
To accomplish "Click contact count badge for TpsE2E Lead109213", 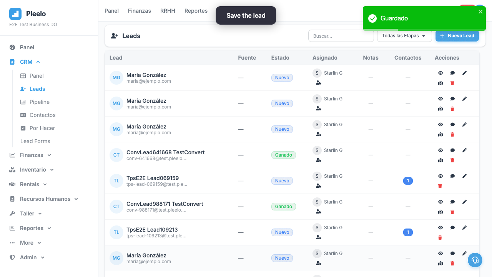I will point(408,232).
